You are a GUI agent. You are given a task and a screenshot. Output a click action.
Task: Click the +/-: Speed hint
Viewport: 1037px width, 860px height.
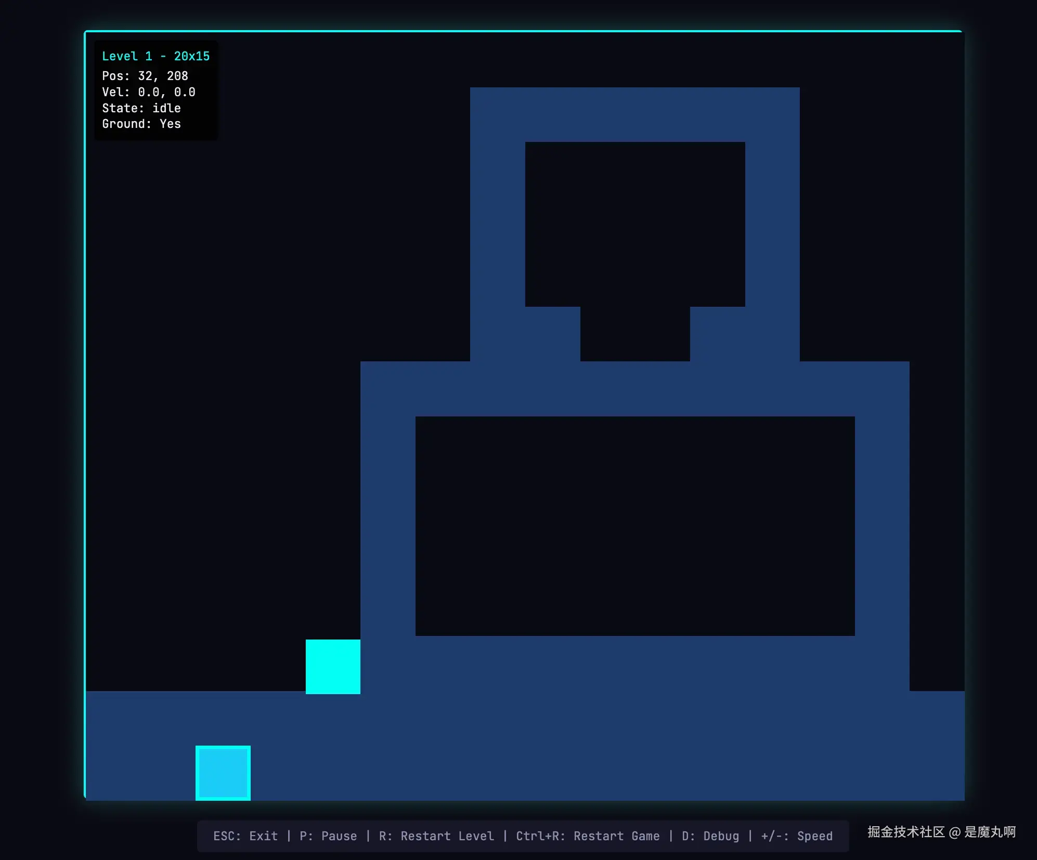point(796,836)
